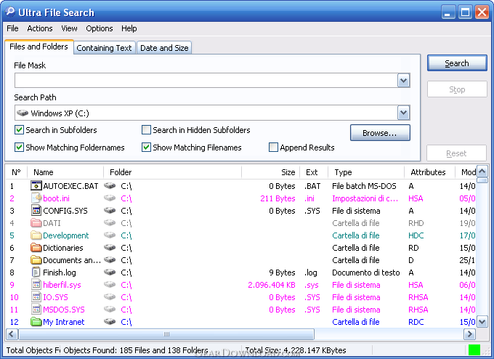Sort results by Ext column header
This screenshot has height=359, width=494.
click(x=314, y=172)
